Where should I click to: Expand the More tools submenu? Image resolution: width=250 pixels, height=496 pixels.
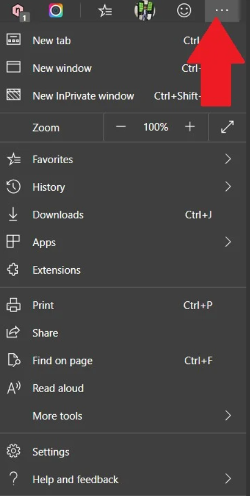pyautogui.click(x=123, y=416)
